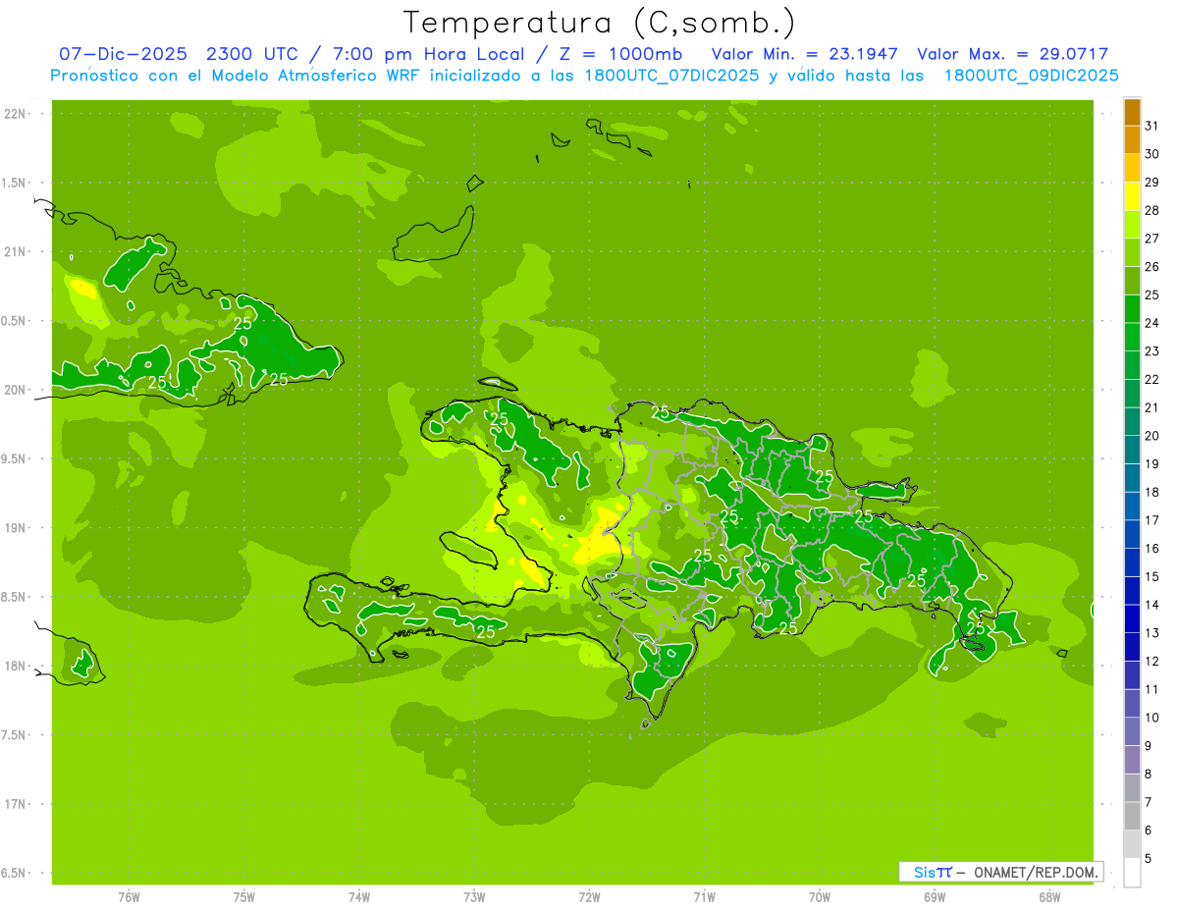Screen dimensions: 1178x910
Task: Click the colorbar scale label "24"
Action: (1151, 323)
